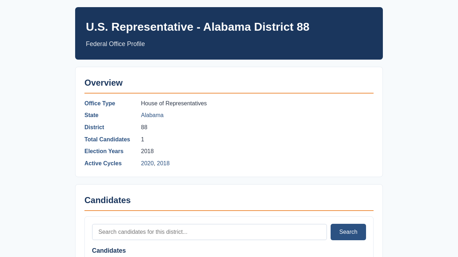Image resolution: width=458 pixels, height=257 pixels.
Task: Open the 2018 link in Active Cycles
Action: pos(163,163)
